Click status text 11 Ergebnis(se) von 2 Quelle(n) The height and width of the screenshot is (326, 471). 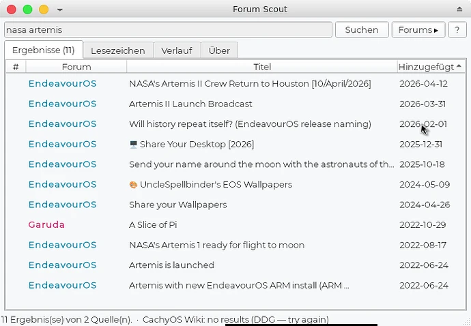[x=66, y=319]
